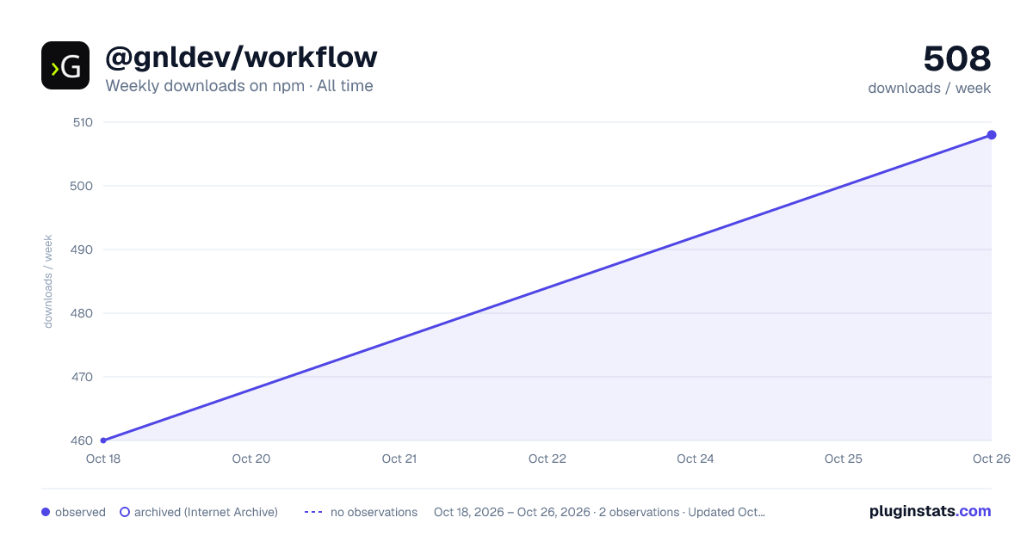1033x542 pixels.
Task: Click the 460 y-axis label
Action: pos(82,440)
